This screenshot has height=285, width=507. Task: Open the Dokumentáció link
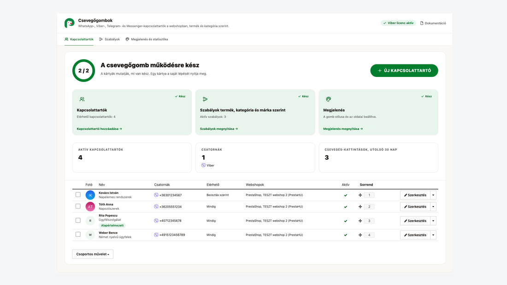tap(433, 23)
